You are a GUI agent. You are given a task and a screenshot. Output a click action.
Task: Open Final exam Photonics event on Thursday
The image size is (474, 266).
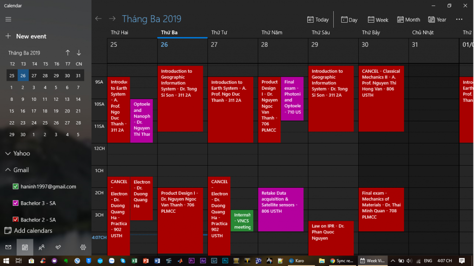292,99
